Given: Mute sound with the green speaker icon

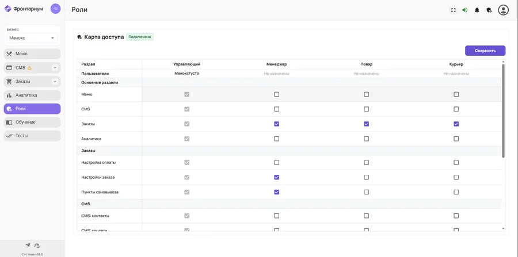Looking at the screenshot, I should pyautogui.click(x=465, y=10).
